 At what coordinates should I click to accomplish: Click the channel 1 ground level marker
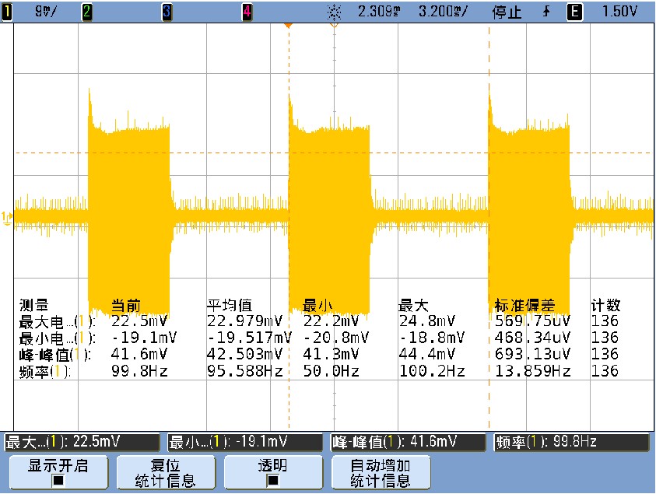[x=7, y=216]
